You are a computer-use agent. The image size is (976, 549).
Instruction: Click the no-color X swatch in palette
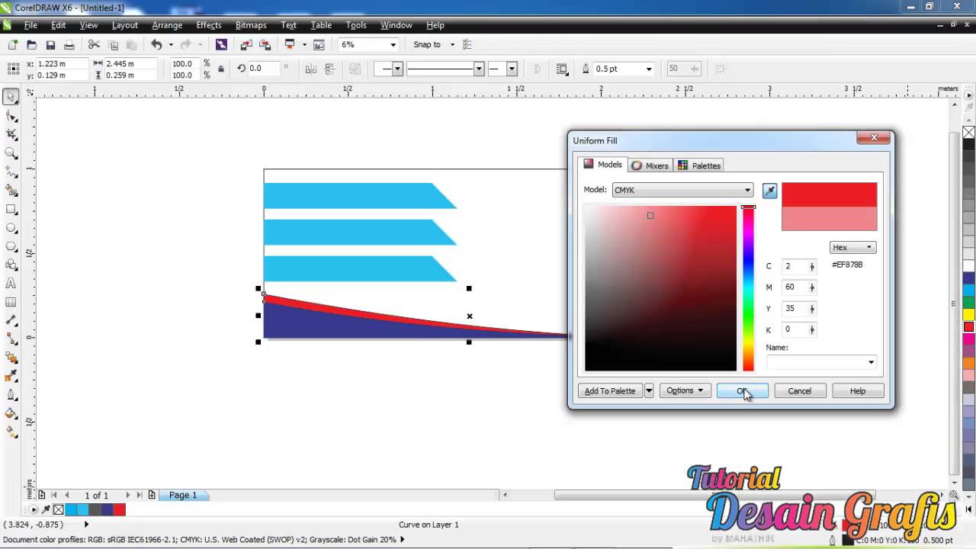click(968, 133)
